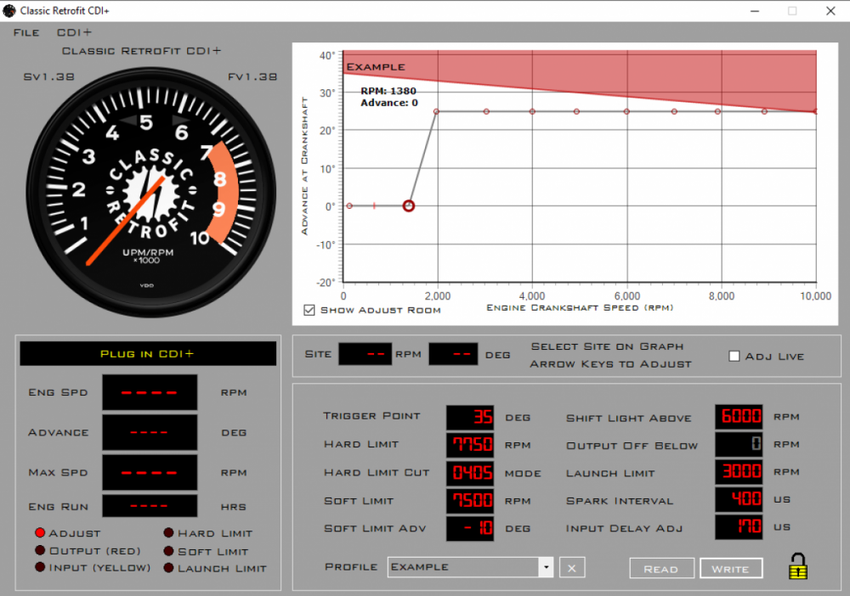
Task: Click the Adjust red indicator light
Action: (40, 532)
